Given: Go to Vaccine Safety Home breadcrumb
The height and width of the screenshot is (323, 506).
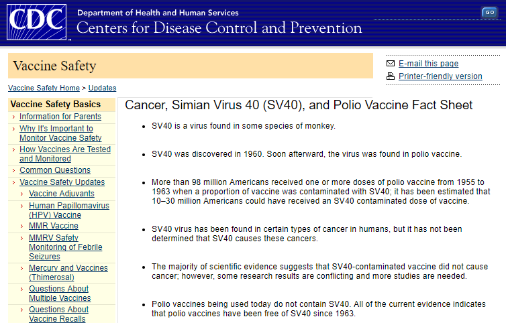Looking at the screenshot, I should 44,88.
